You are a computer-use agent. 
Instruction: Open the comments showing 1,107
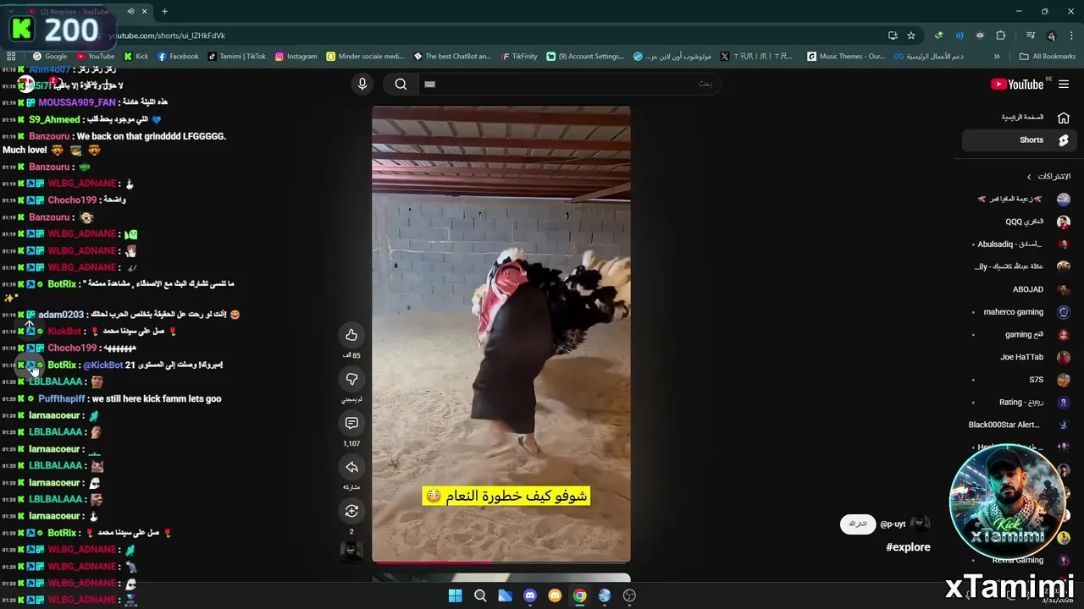pos(351,423)
